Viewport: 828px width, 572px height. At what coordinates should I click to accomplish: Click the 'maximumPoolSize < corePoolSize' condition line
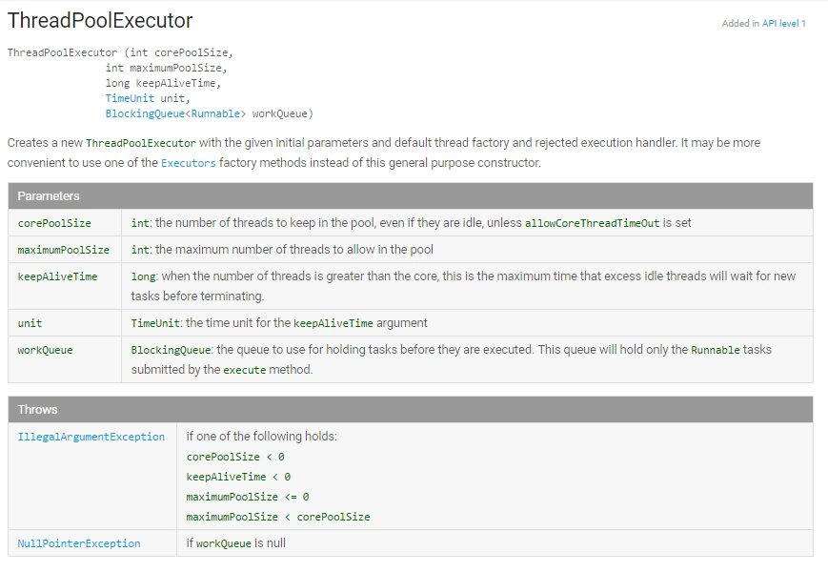[x=278, y=517]
